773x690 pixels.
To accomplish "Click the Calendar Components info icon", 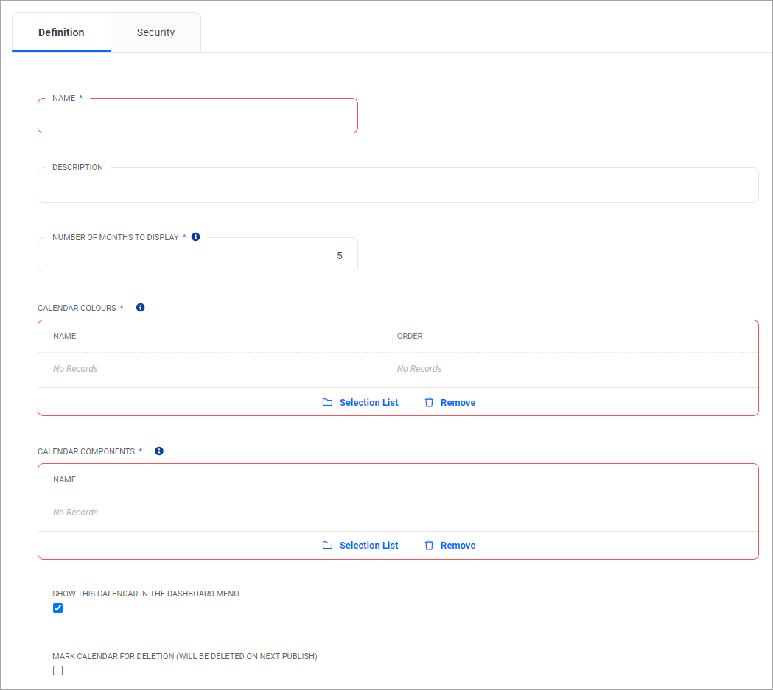I will [x=159, y=451].
